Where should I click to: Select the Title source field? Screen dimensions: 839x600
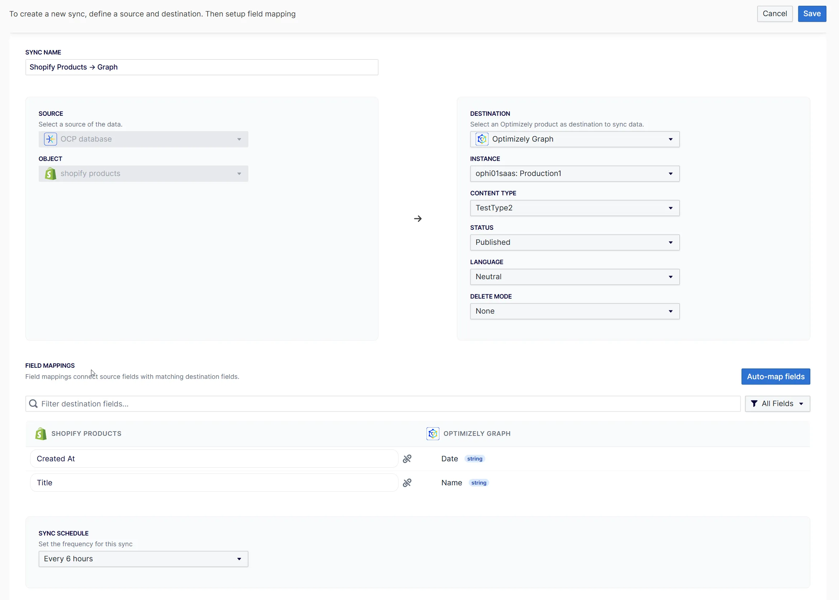click(214, 483)
